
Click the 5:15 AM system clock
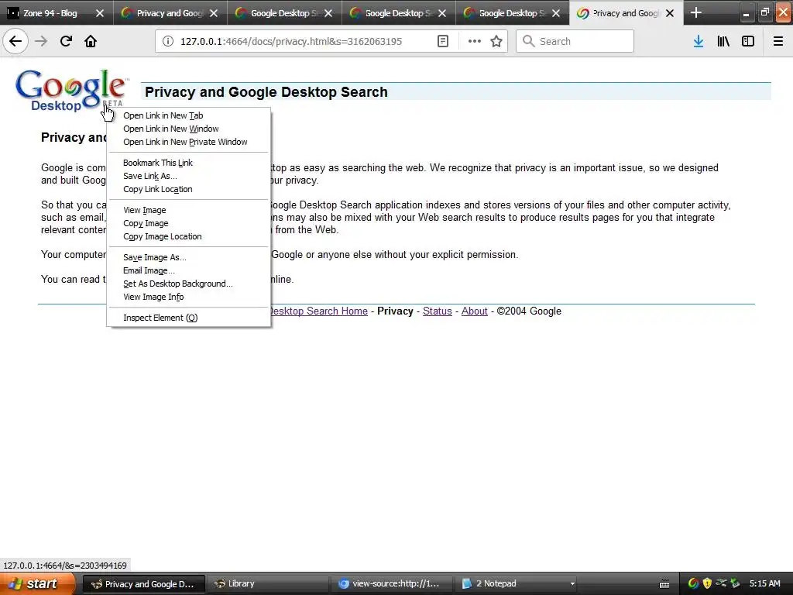click(764, 583)
